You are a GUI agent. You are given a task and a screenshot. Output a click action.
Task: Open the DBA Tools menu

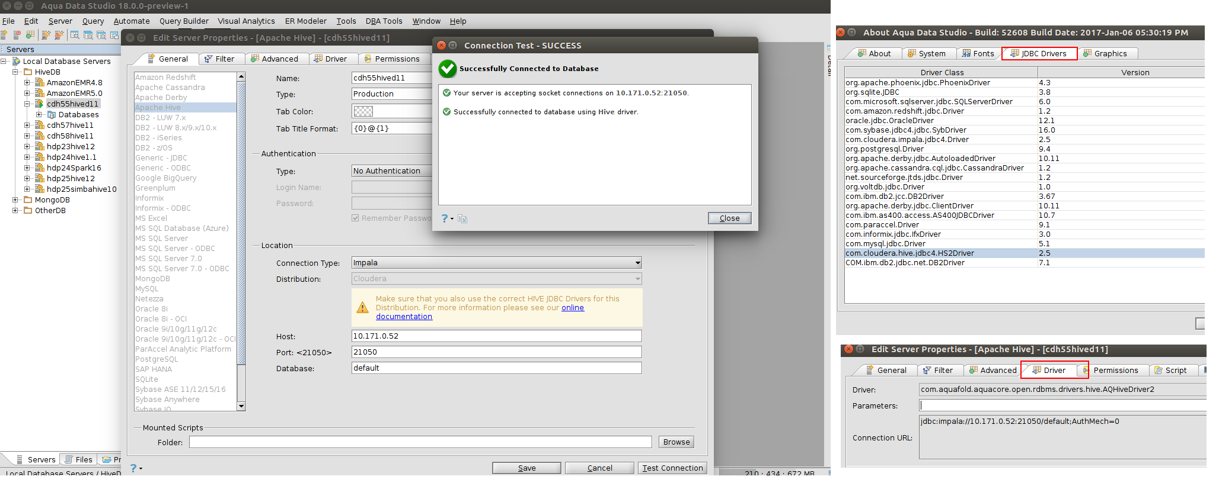point(384,21)
